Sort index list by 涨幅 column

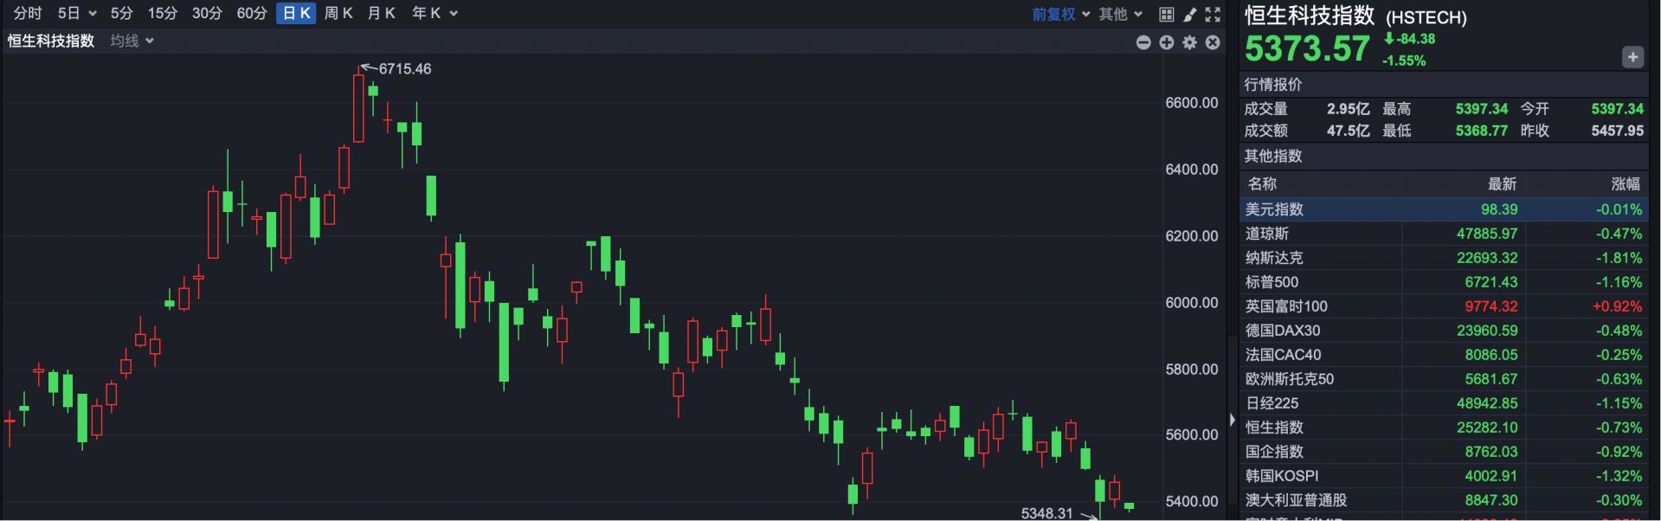[x=1625, y=183]
